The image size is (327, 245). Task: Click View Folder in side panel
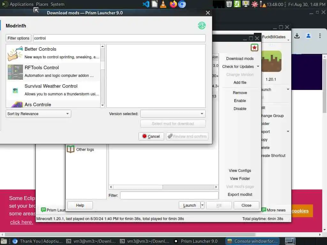pos(240,178)
